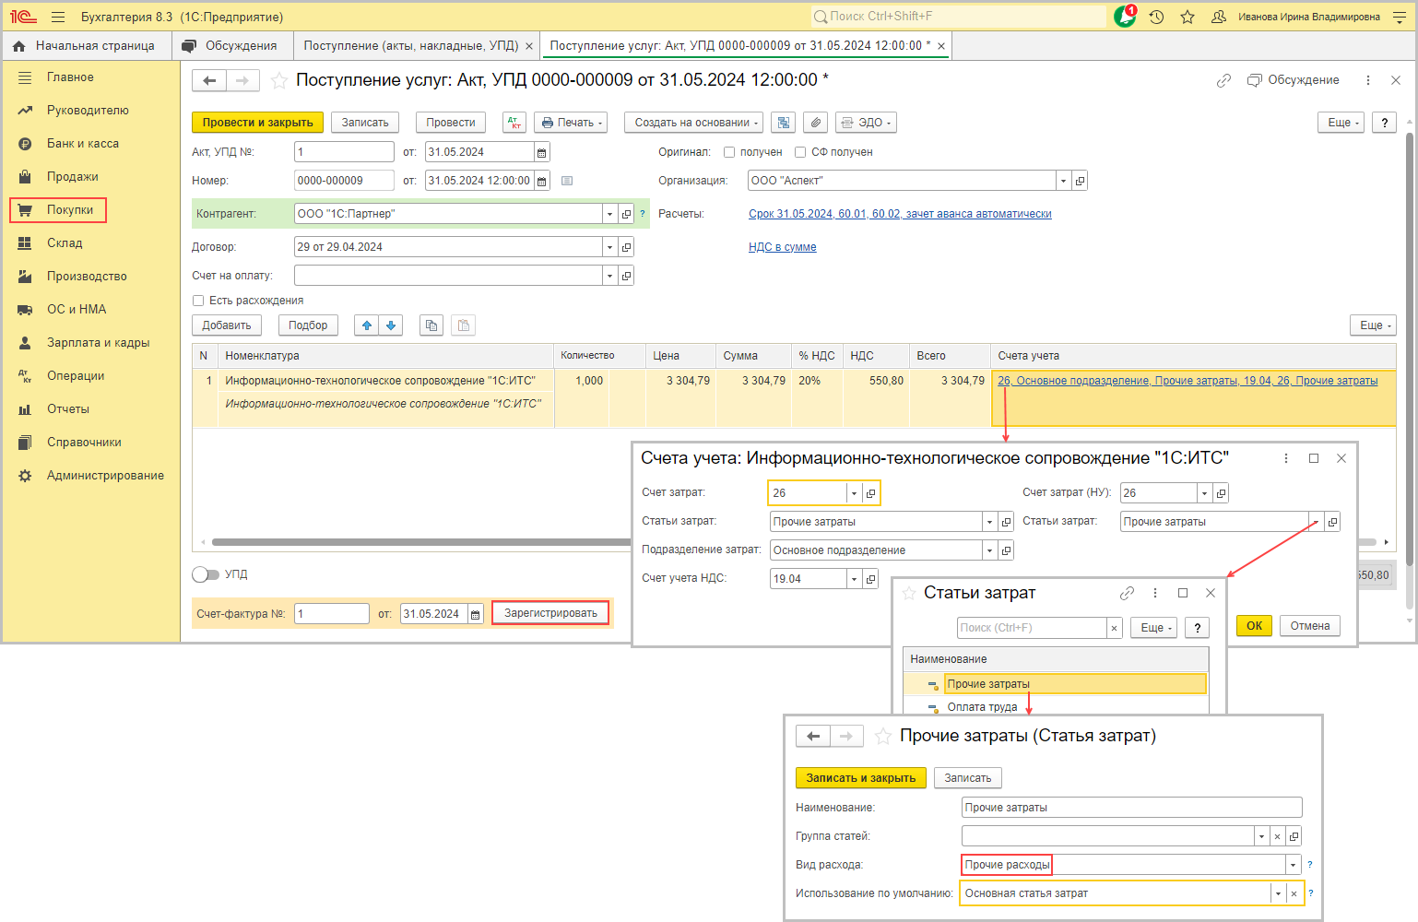
Task: Select Оплата труда in Статьи затрат list
Action: [x=982, y=707]
